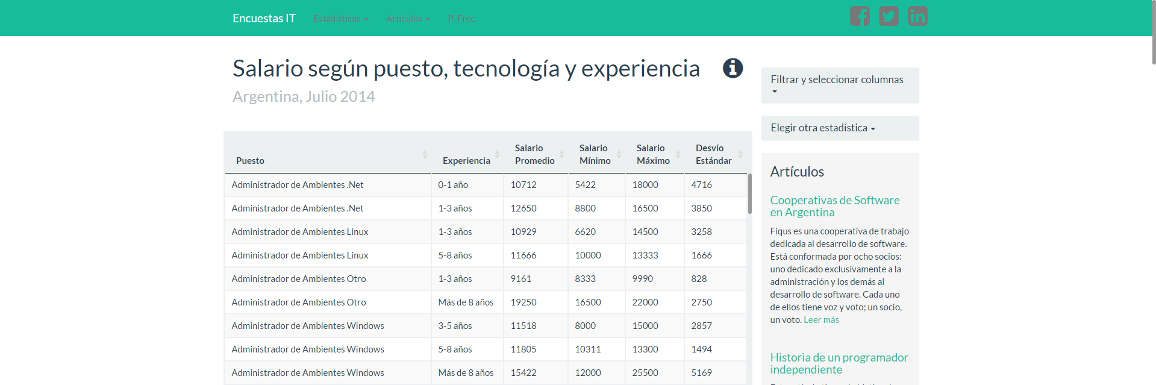Select the cell with value 5422
Image resolution: width=1156 pixels, height=385 pixels.
coord(597,185)
